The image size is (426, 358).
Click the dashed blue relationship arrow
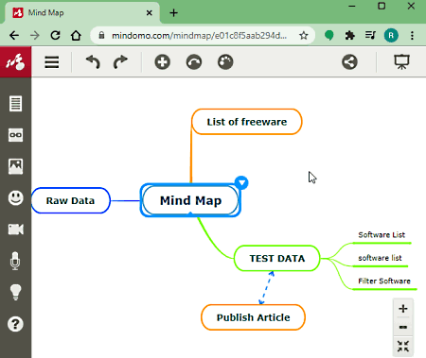click(266, 288)
